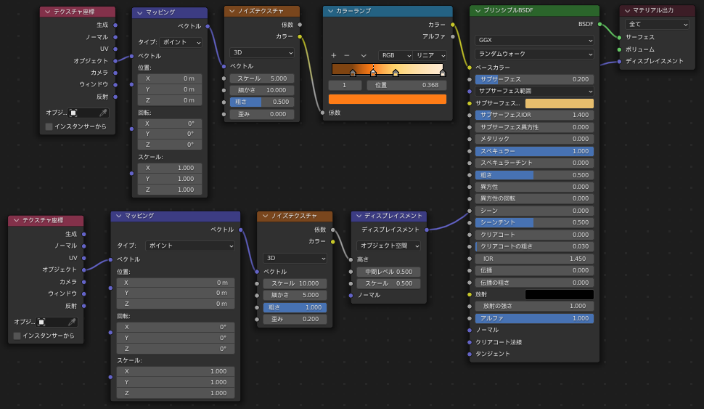Add a color stop with the plus icon in カラーランプ
Viewport: 704px width, 409px height.
click(334, 55)
